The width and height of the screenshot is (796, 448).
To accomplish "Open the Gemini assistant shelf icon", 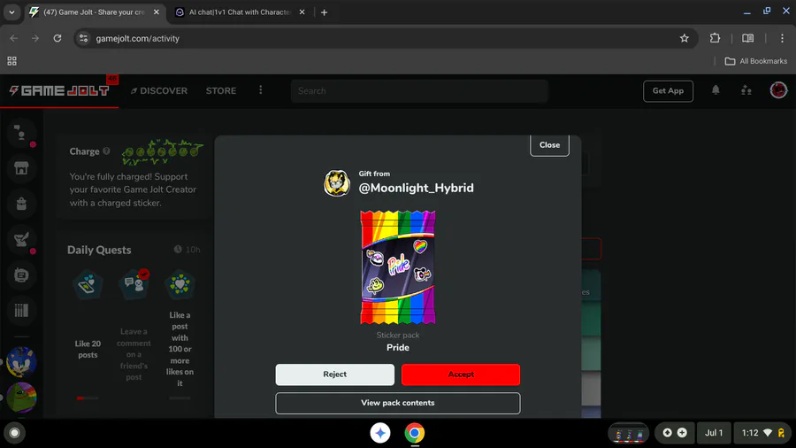I will (x=380, y=433).
